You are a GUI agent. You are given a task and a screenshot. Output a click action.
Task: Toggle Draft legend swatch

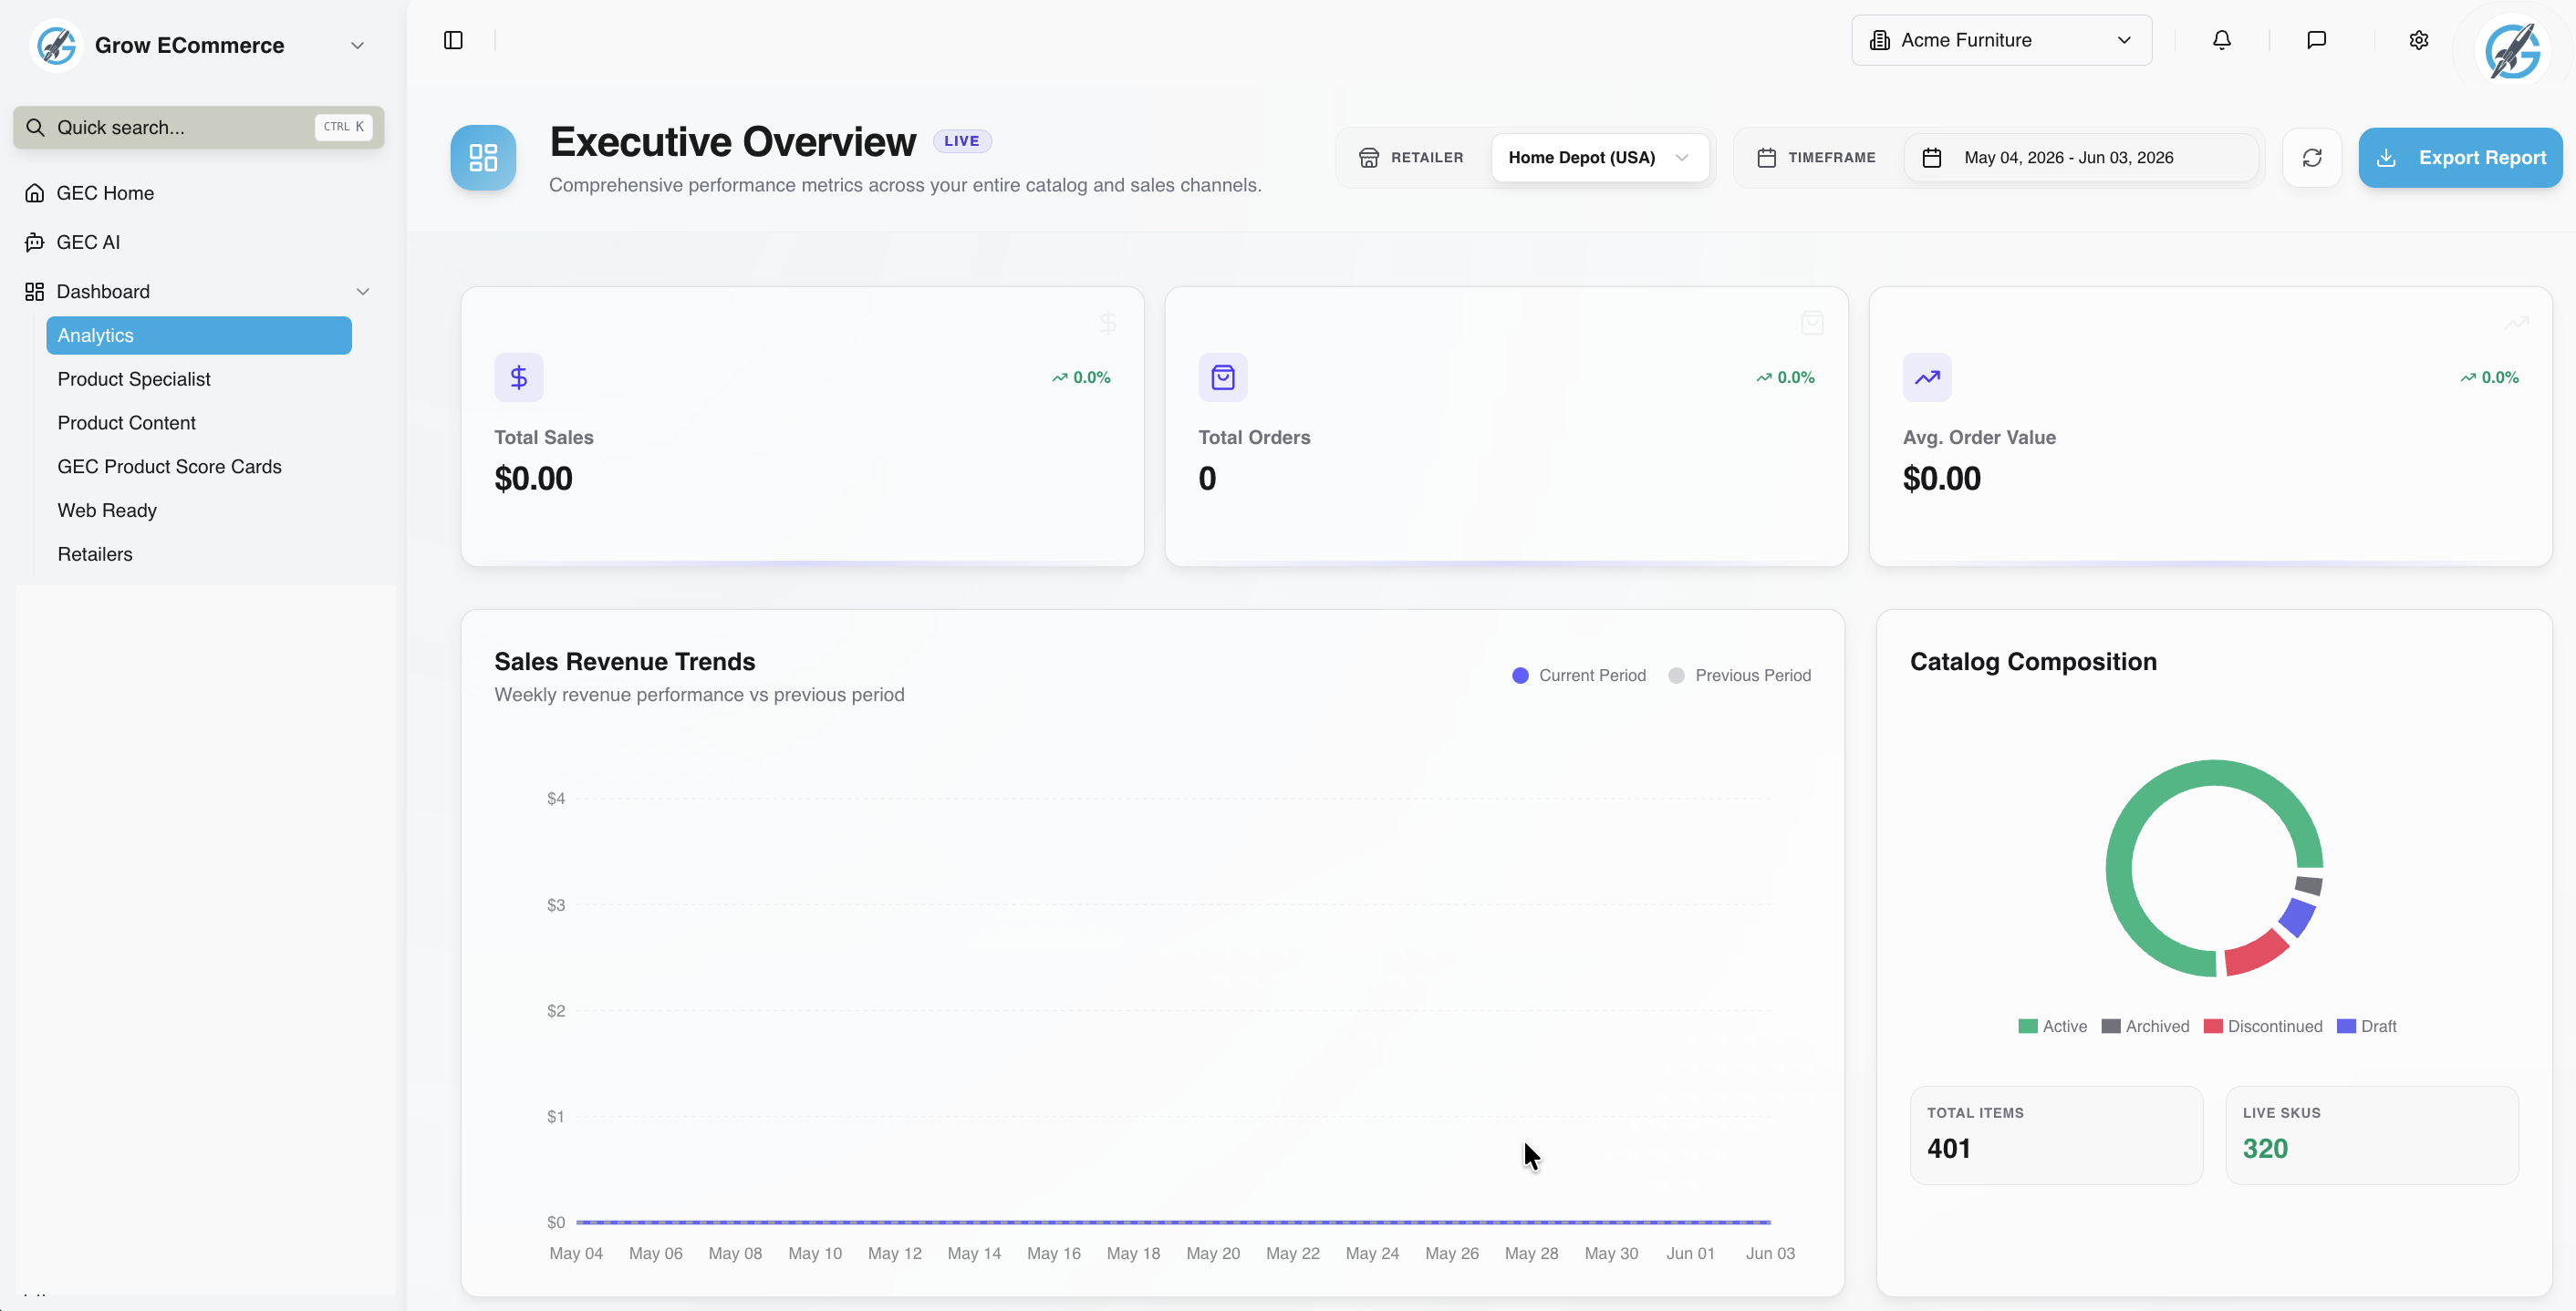point(2345,1027)
